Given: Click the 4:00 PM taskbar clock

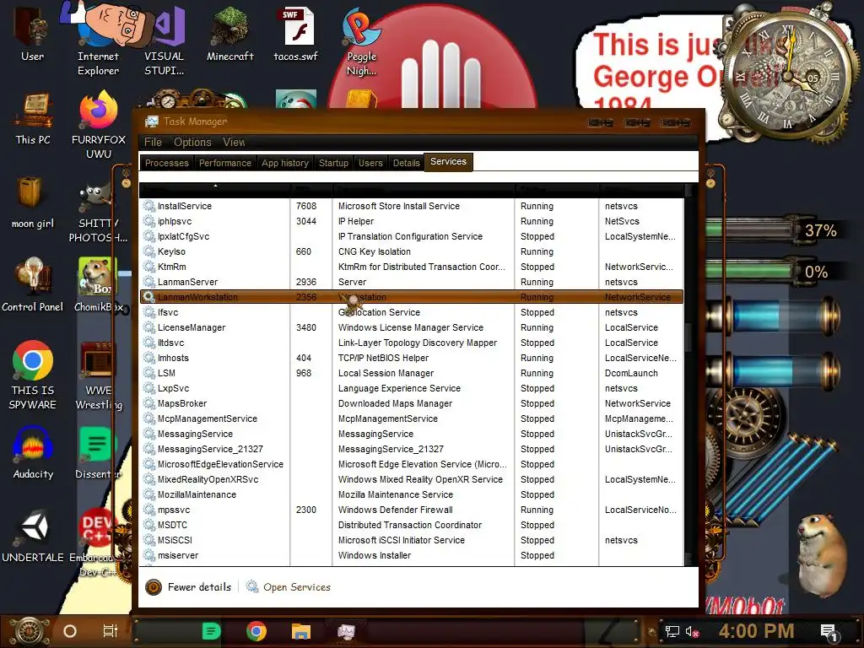Looking at the screenshot, I should coord(756,631).
